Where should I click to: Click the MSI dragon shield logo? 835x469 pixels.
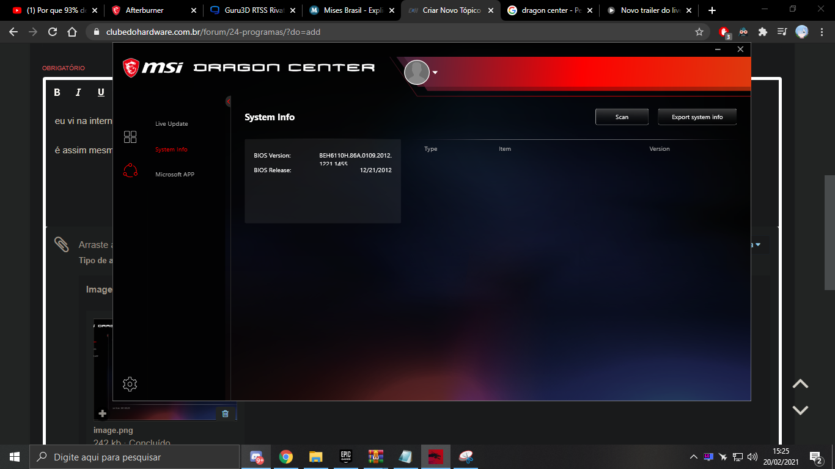click(x=131, y=68)
